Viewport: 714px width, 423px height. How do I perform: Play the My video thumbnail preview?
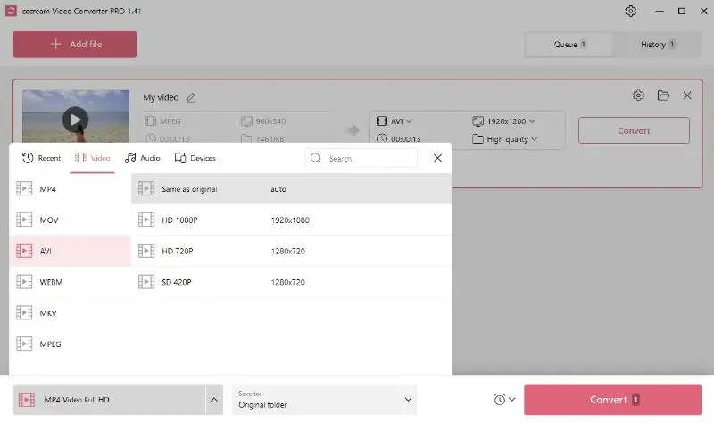tap(76, 120)
